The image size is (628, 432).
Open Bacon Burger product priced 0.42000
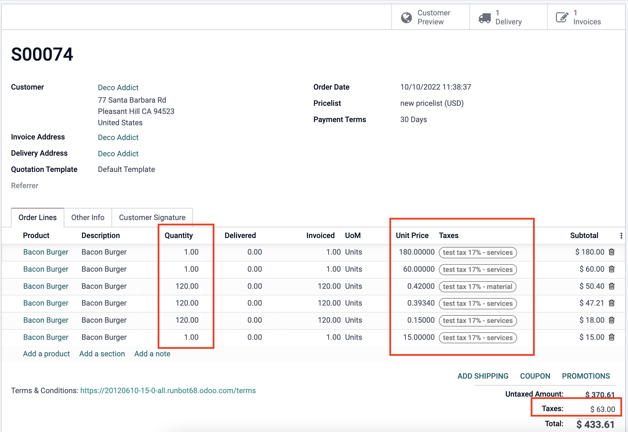click(x=46, y=286)
